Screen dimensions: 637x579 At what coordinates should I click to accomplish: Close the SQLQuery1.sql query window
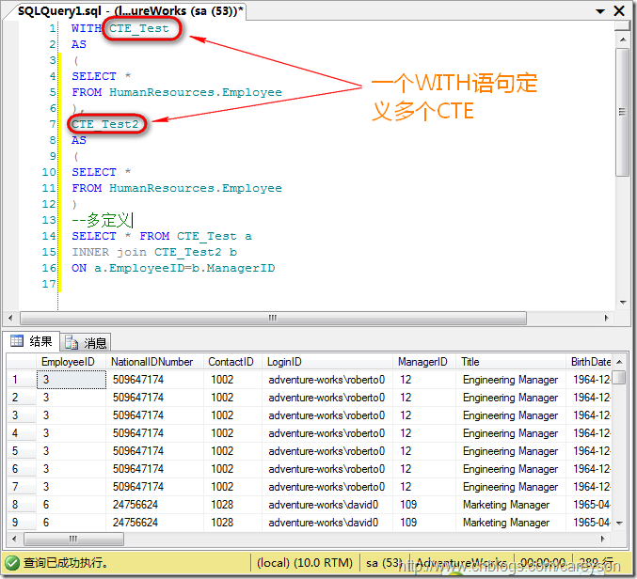coord(619,9)
